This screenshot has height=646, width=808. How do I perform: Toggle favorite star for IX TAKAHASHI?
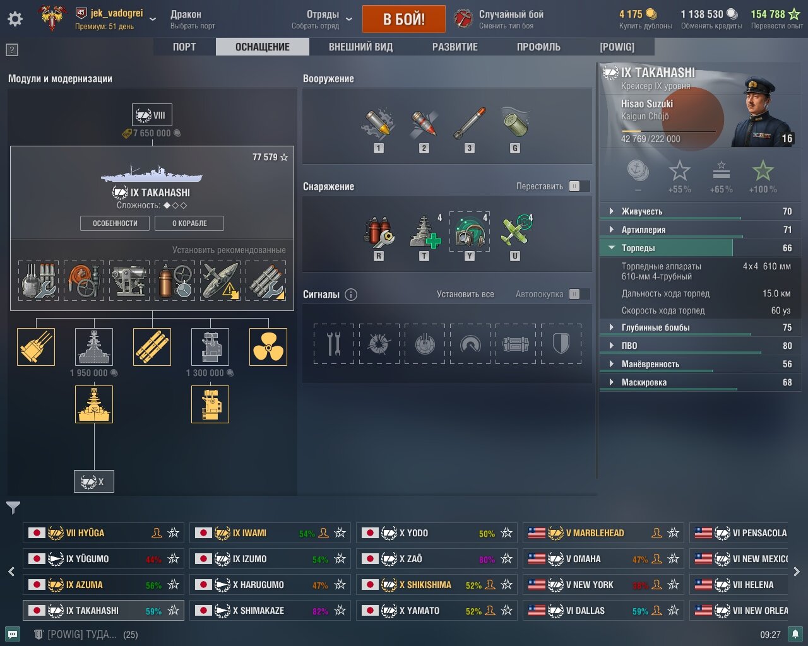coord(174,611)
